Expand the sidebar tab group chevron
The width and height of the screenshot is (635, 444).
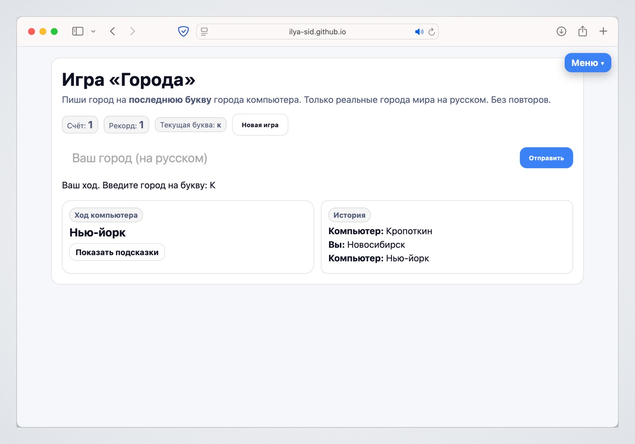click(93, 31)
